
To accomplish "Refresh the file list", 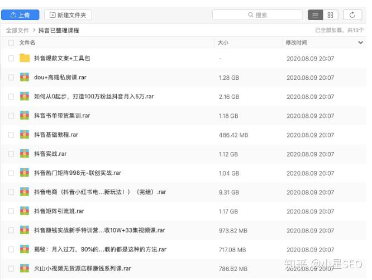I will pyautogui.click(x=352, y=15).
